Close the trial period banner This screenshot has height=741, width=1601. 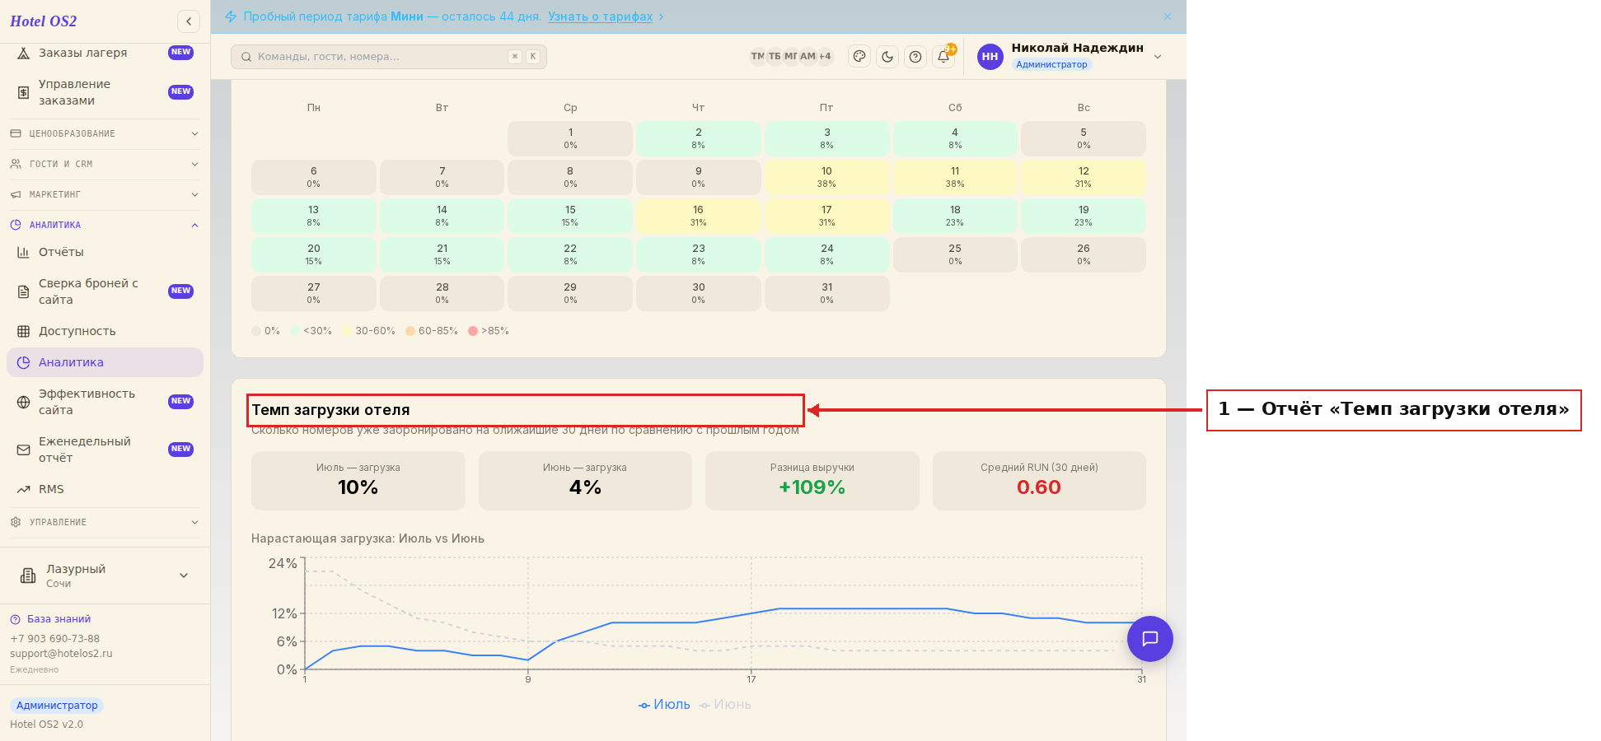point(1168,16)
